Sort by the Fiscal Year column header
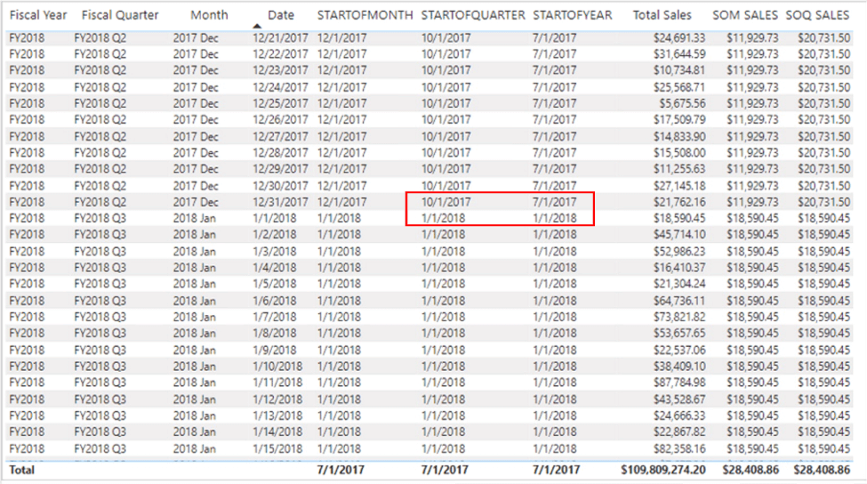This screenshot has width=867, height=484. [38, 15]
